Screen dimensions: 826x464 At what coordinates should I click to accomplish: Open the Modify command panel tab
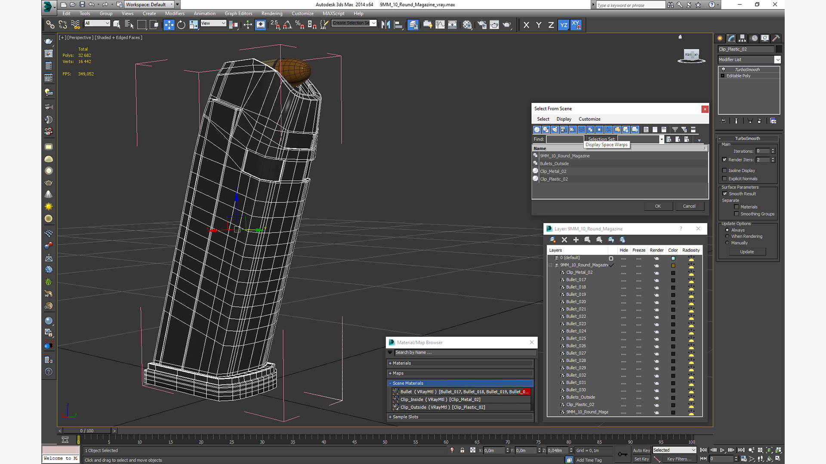(731, 38)
